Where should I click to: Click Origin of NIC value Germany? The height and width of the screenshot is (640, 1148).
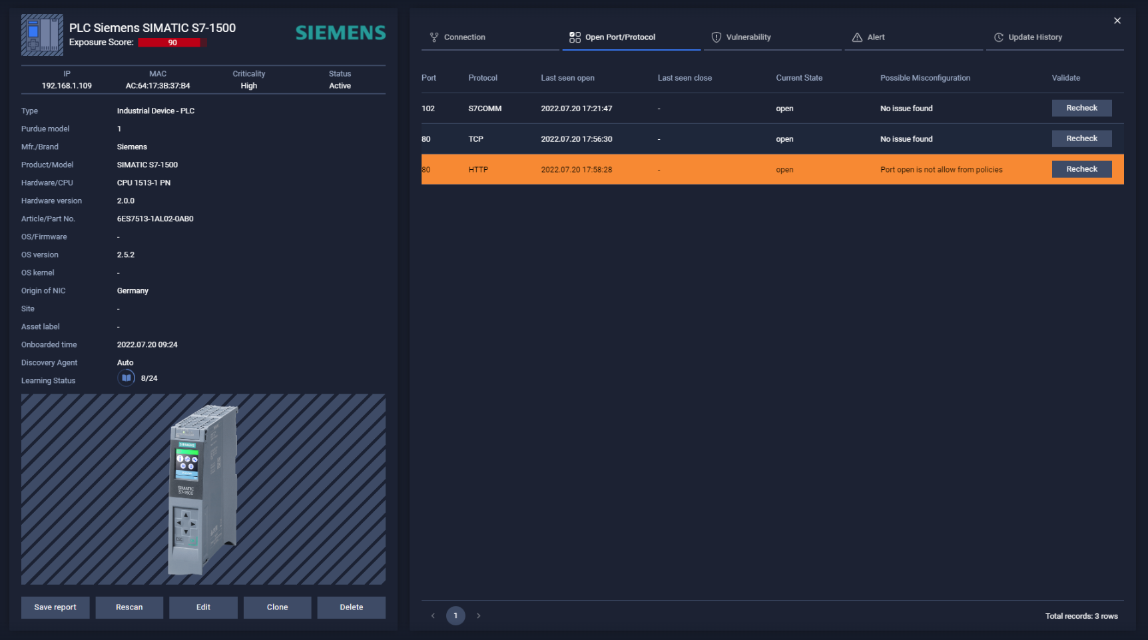coord(133,290)
